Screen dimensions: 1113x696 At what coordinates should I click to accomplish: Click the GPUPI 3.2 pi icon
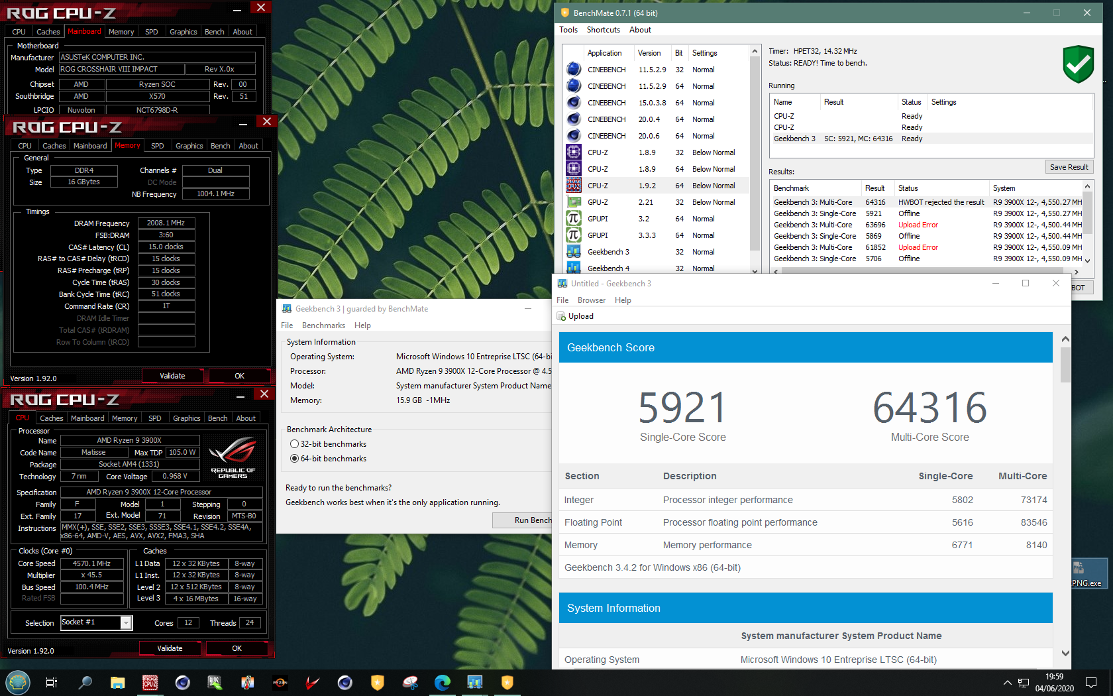pyautogui.click(x=574, y=218)
